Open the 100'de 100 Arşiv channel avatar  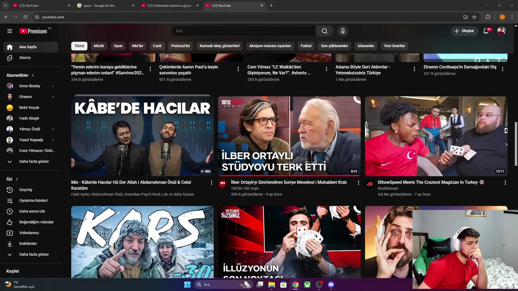[x=222, y=184]
